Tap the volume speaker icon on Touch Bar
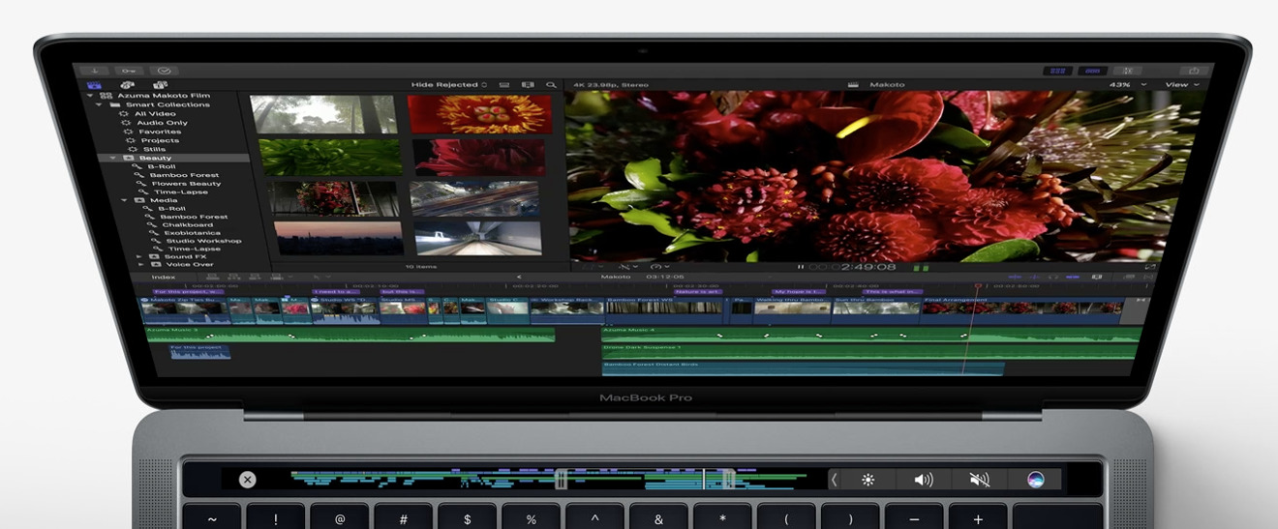Screen dimensions: 1278x529 coord(924,480)
